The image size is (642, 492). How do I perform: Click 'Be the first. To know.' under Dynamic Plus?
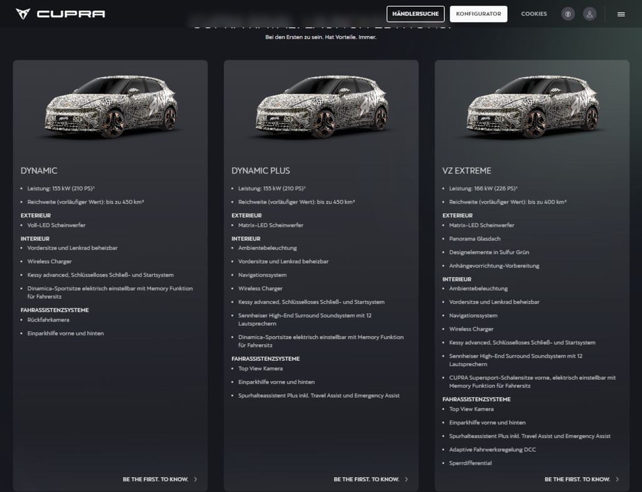click(x=366, y=479)
